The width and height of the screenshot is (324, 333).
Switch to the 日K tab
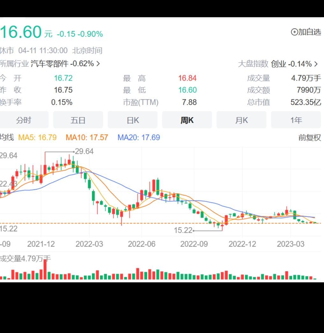(x=132, y=120)
